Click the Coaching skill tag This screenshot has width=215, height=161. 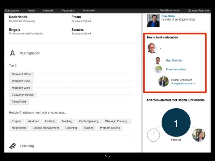[71, 128]
